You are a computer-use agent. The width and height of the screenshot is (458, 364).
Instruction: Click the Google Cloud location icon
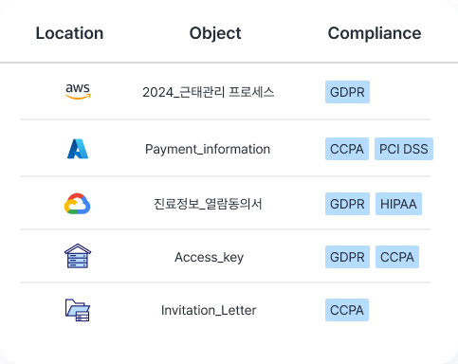click(78, 204)
